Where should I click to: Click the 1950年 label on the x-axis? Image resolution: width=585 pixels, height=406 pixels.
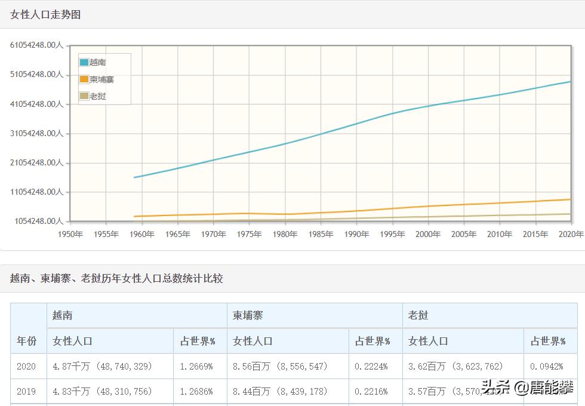70,234
